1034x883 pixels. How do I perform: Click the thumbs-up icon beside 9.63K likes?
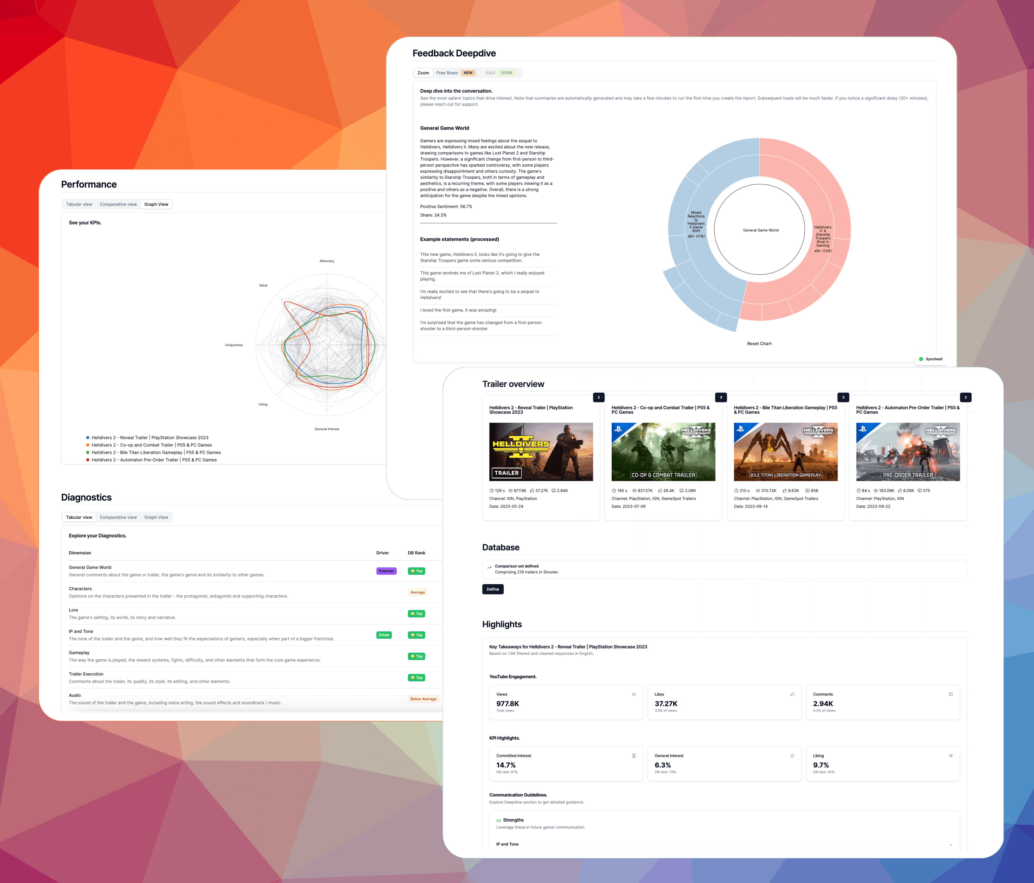coord(785,491)
